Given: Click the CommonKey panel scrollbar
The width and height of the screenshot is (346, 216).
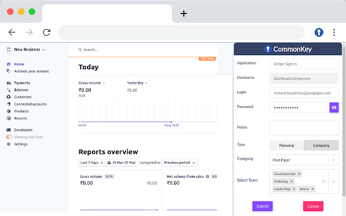Looking at the screenshot, I should point(344,120).
